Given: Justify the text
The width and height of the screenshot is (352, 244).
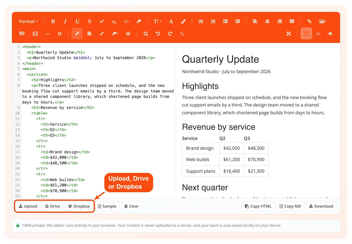Looking at the screenshot, I should (x=292, y=21).
